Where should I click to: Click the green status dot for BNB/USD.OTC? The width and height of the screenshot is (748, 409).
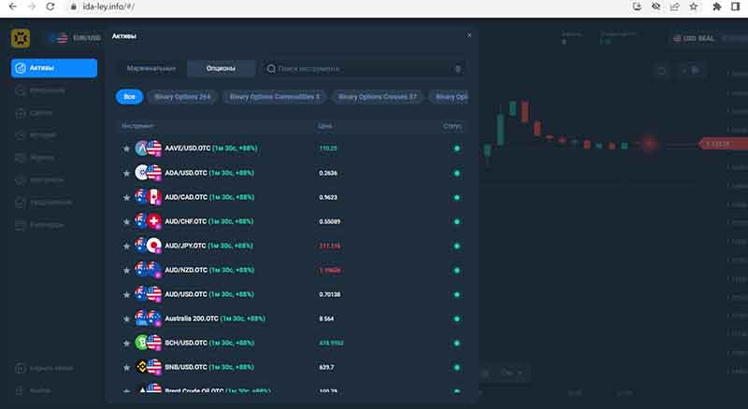click(456, 367)
